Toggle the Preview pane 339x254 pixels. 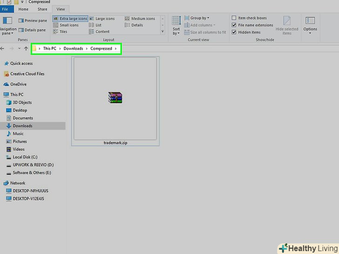click(33, 20)
